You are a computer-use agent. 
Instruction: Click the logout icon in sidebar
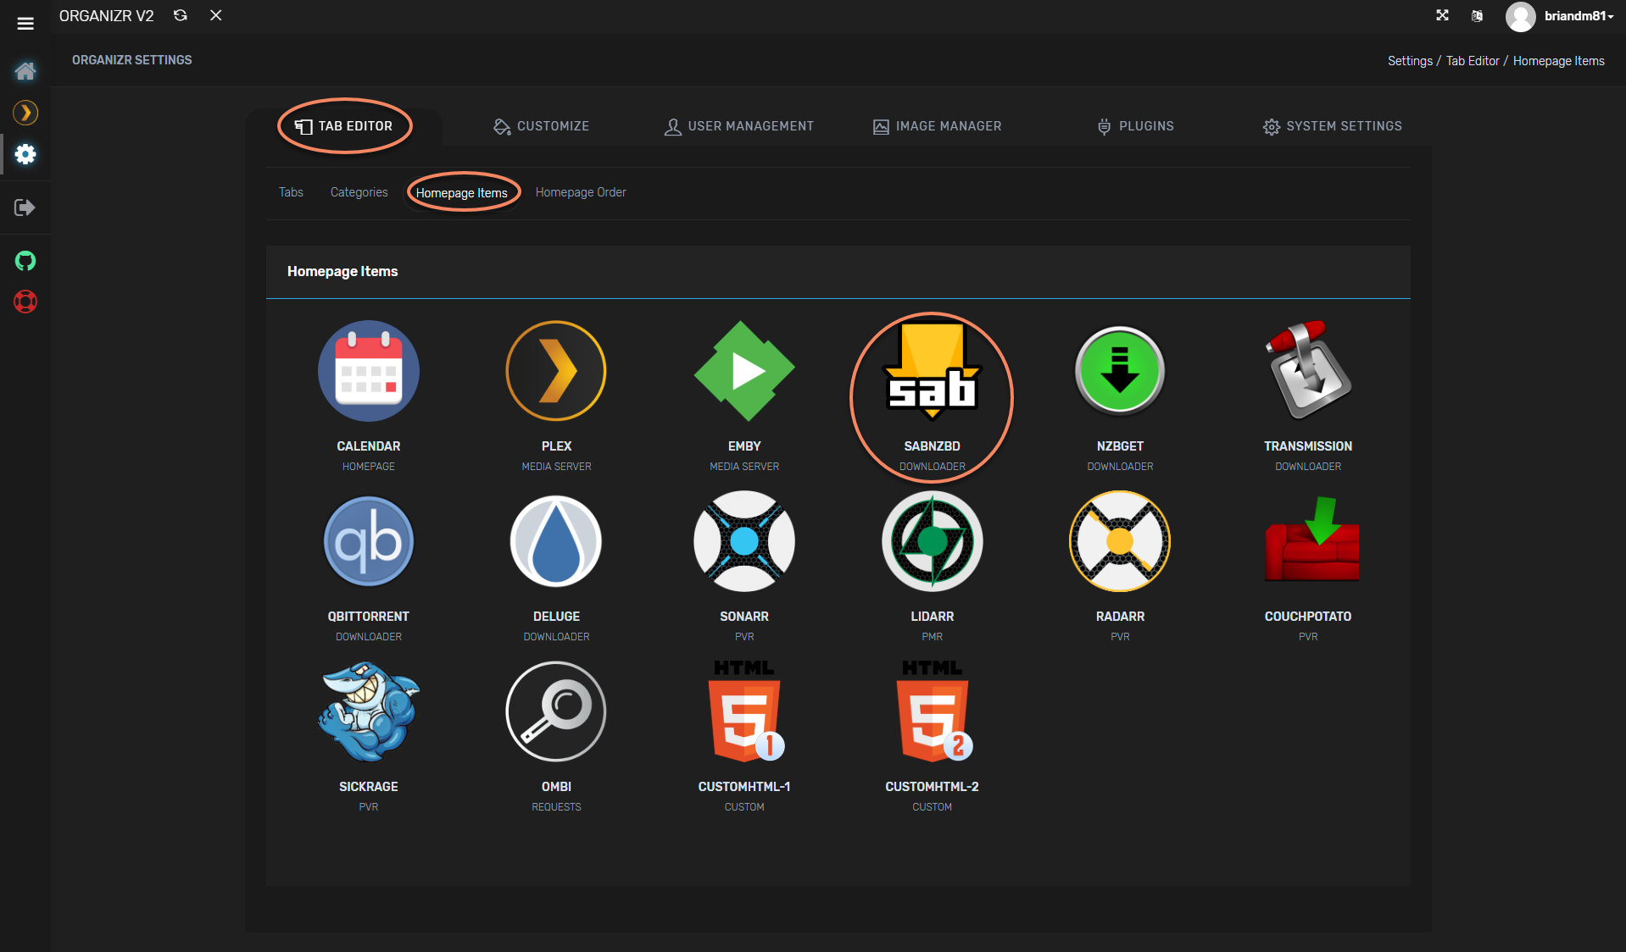(x=25, y=208)
